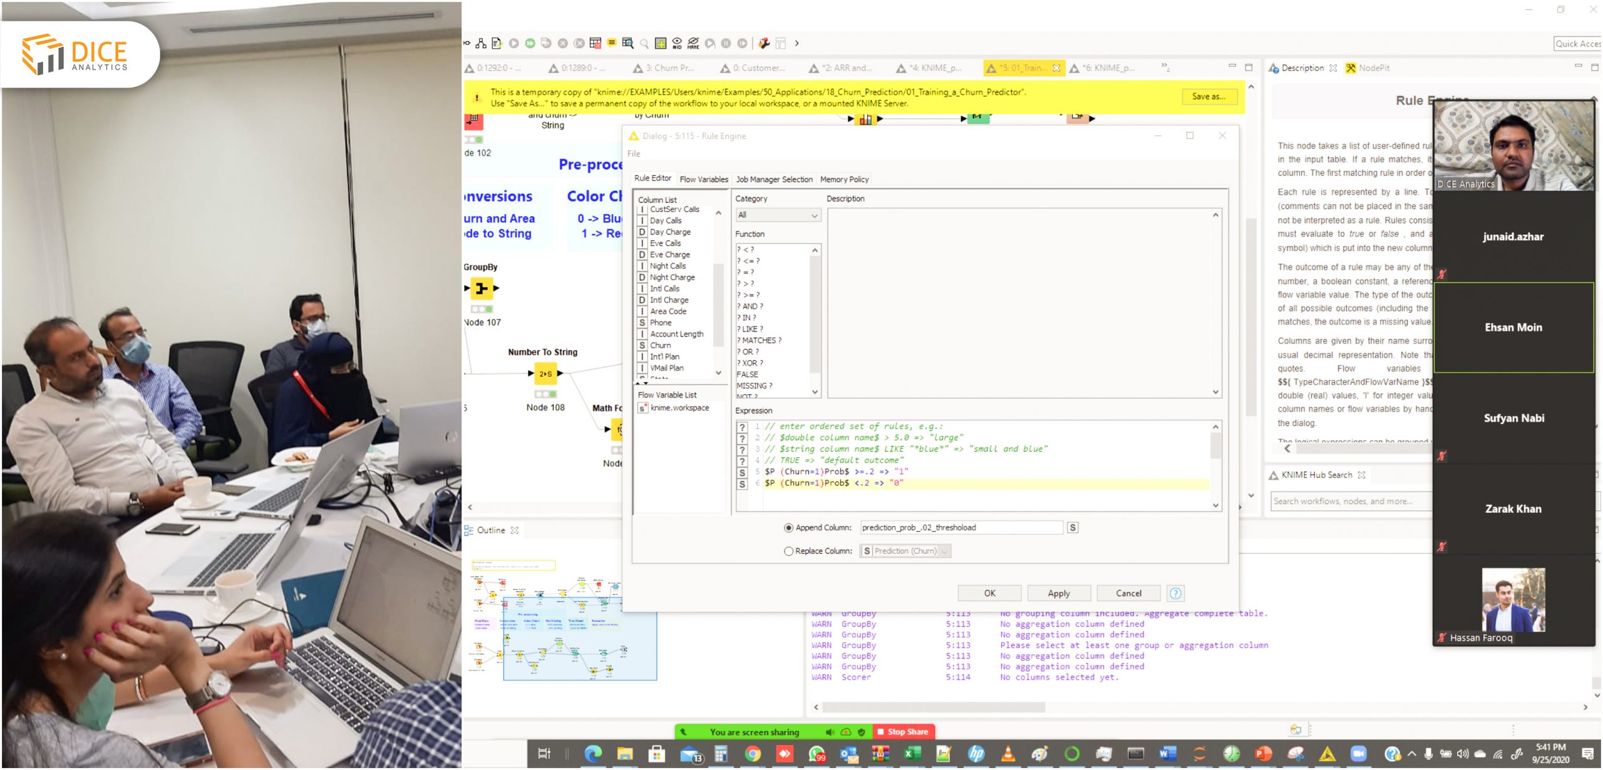Click the Function list scroll-down arrow

tap(815, 392)
